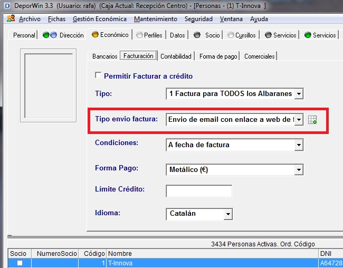Click the A64728 DNI cell
343x268 pixels.
tap(330, 263)
